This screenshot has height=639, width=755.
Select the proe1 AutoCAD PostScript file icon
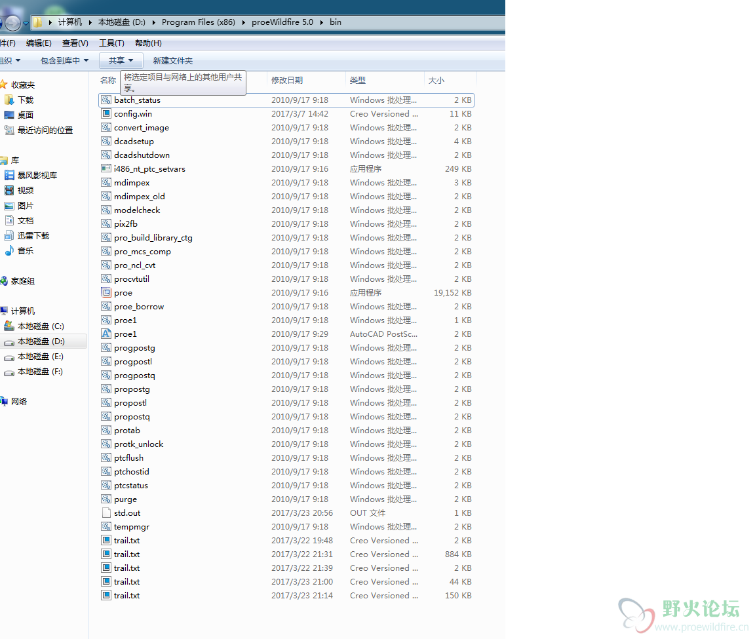106,334
